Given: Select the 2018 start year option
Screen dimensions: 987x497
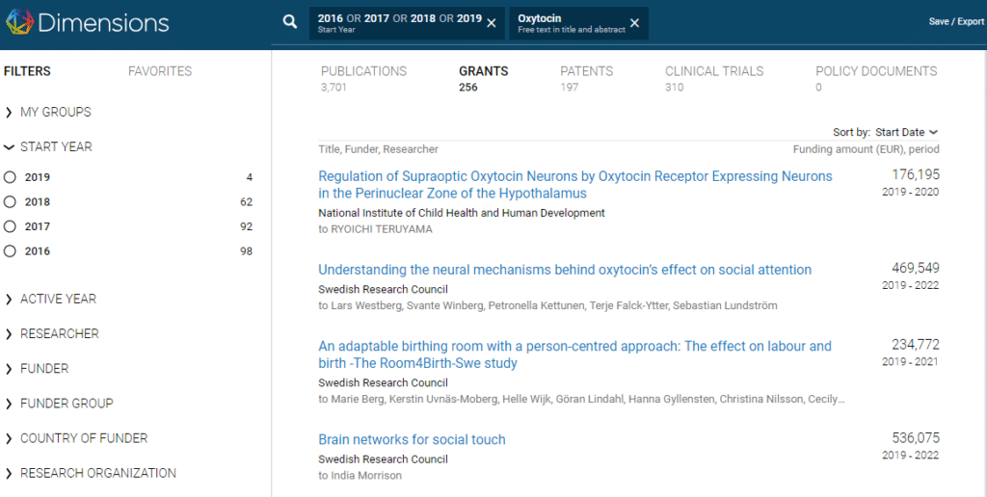Looking at the screenshot, I should [x=11, y=202].
